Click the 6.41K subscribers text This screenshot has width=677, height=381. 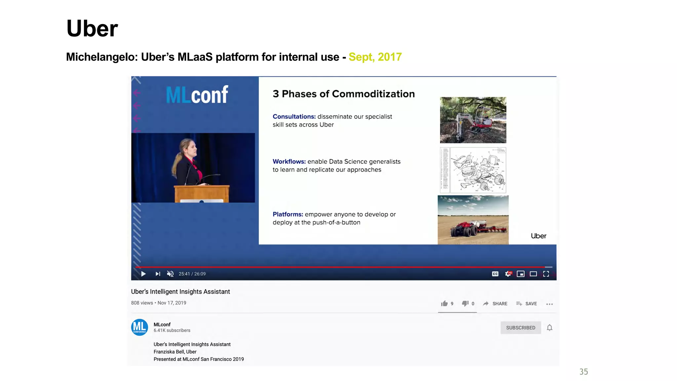172,330
